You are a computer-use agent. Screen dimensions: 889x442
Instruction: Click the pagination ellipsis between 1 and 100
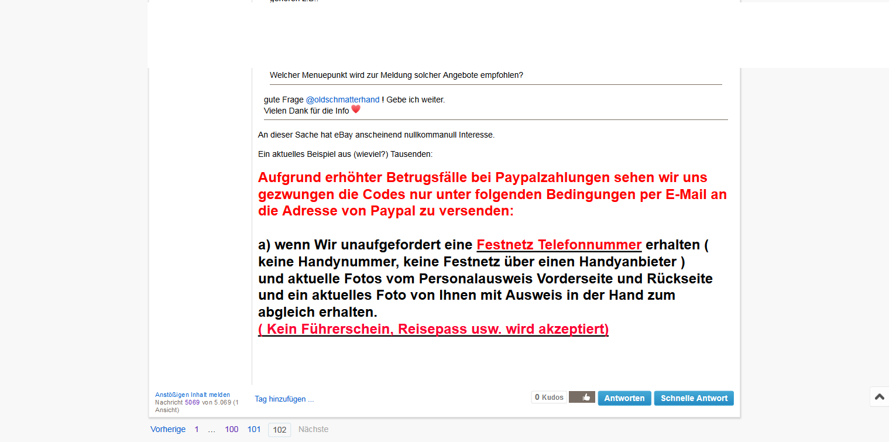pos(211,429)
